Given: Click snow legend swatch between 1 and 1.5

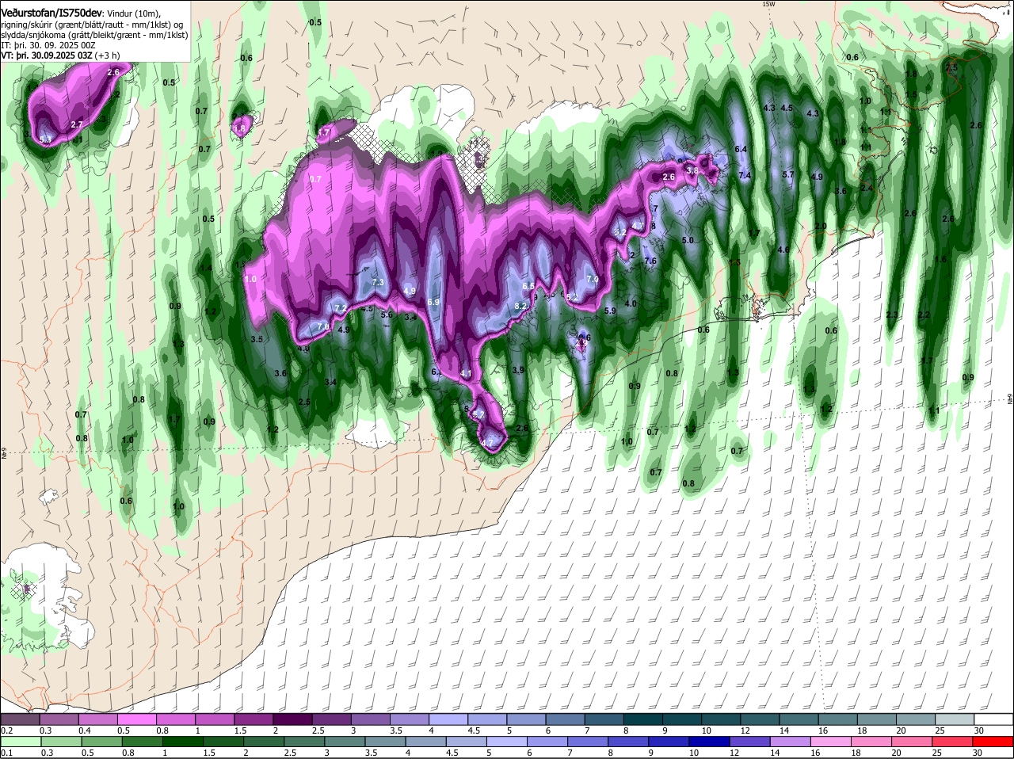Looking at the screenshot, I should coord(215,719).
